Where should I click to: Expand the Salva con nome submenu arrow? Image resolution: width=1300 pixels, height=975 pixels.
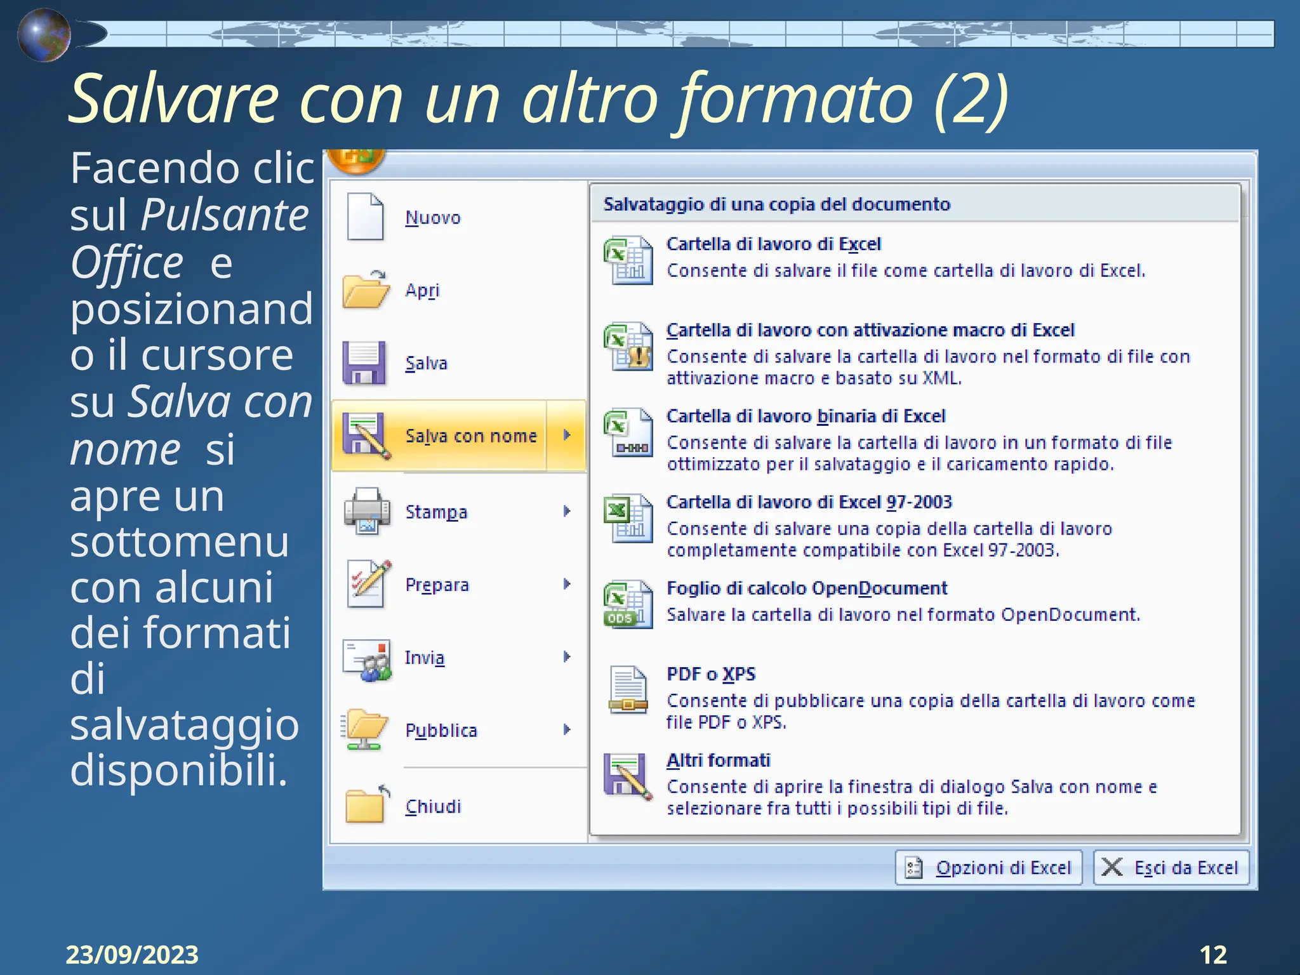(x=567, y=435)
